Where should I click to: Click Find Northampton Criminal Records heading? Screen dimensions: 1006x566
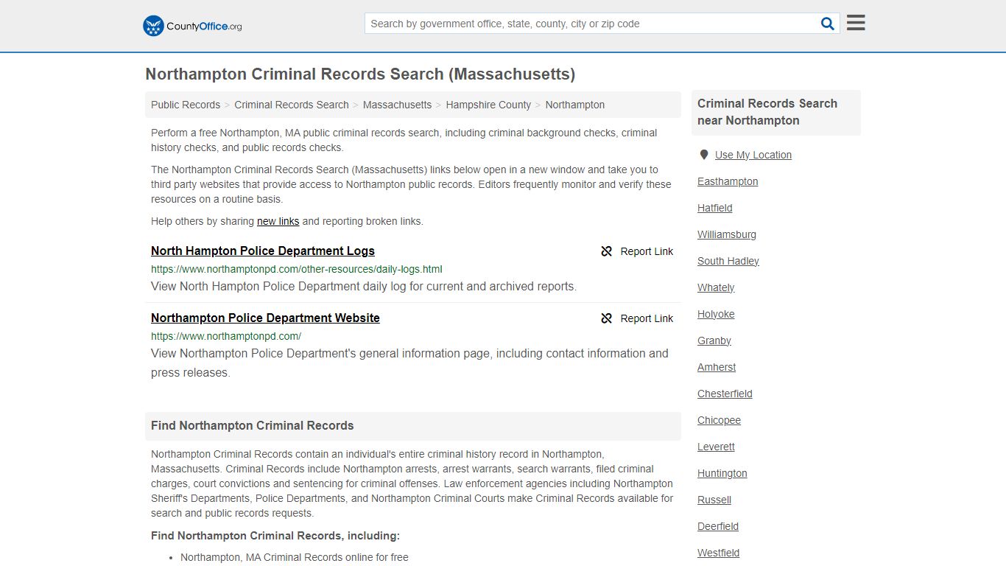pyautogui.click(x=253, y=425)
